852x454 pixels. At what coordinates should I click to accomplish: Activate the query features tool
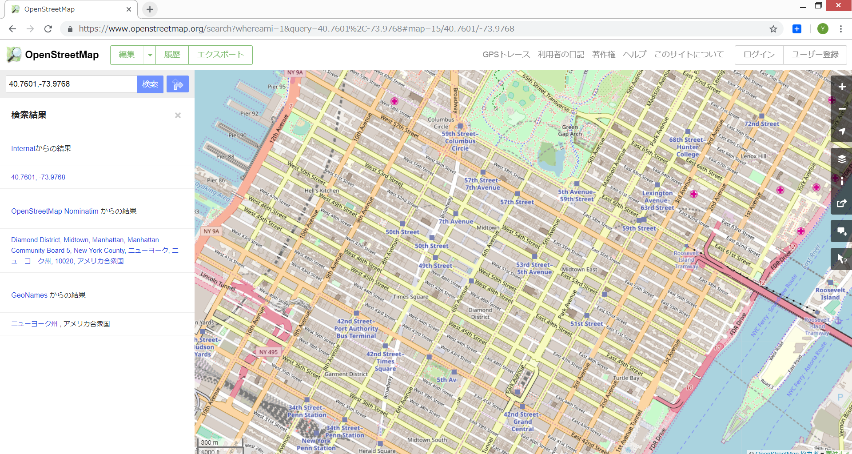point(841,259)
